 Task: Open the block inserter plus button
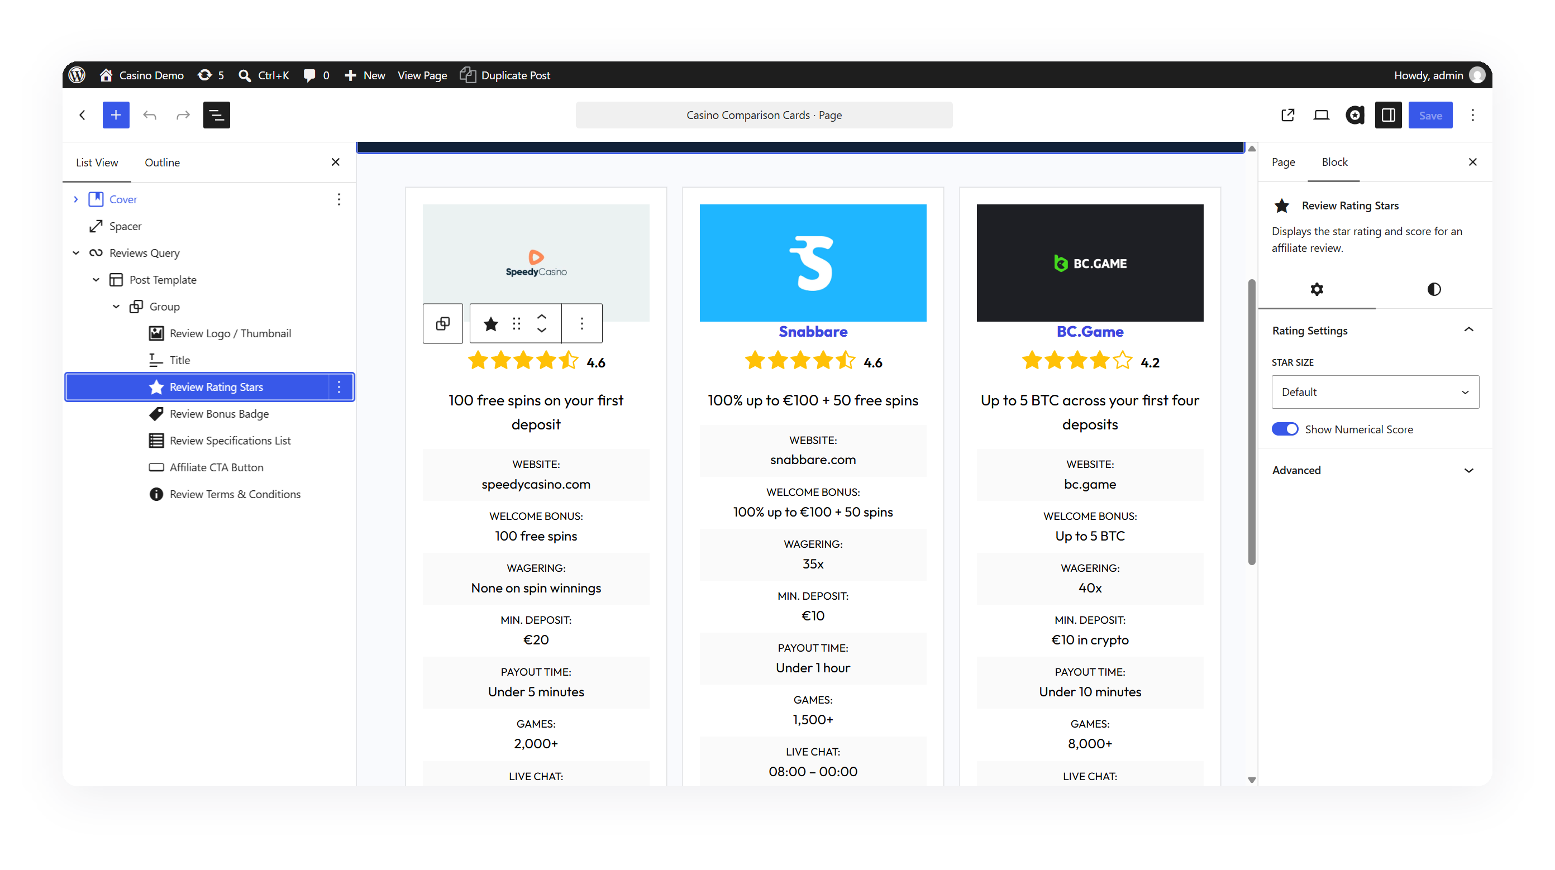(x=116, y=114)
